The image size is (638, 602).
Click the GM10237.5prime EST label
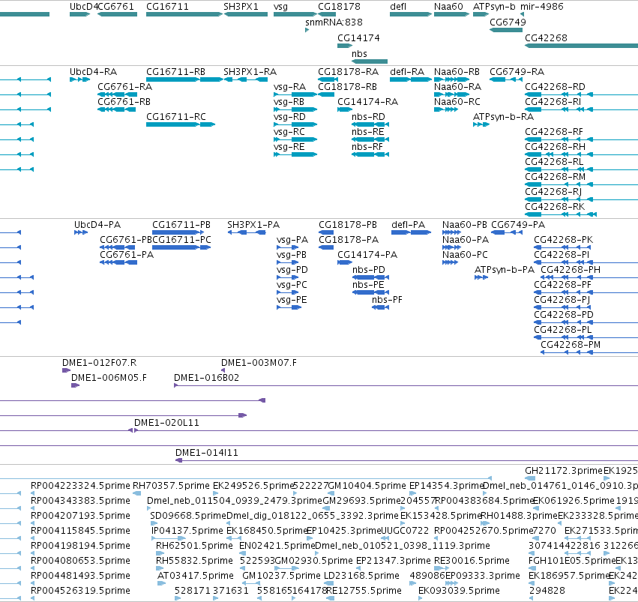pos(282,576)
